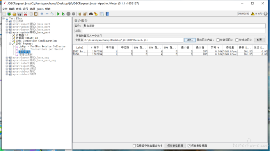Select the 计数器-TENANT_ID tree item
The height and width of the screenshot is (151, 270).
pyautogui.click(x=27, y=38)
